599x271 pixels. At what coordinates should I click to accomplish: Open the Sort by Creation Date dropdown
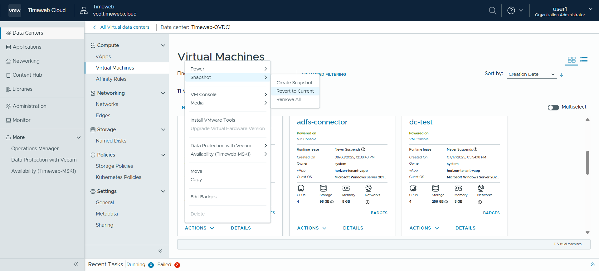click(x=531, y=74)
